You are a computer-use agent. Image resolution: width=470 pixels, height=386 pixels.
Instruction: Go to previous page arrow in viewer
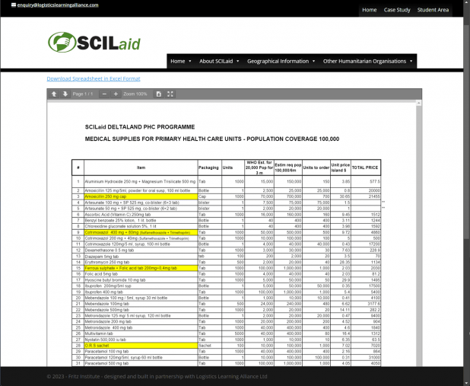click(54, 94)
